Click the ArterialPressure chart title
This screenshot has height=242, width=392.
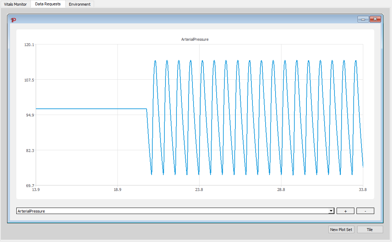(195, 39)
